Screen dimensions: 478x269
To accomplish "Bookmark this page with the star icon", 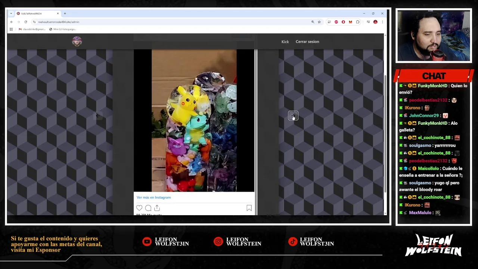I will point(319,22).
